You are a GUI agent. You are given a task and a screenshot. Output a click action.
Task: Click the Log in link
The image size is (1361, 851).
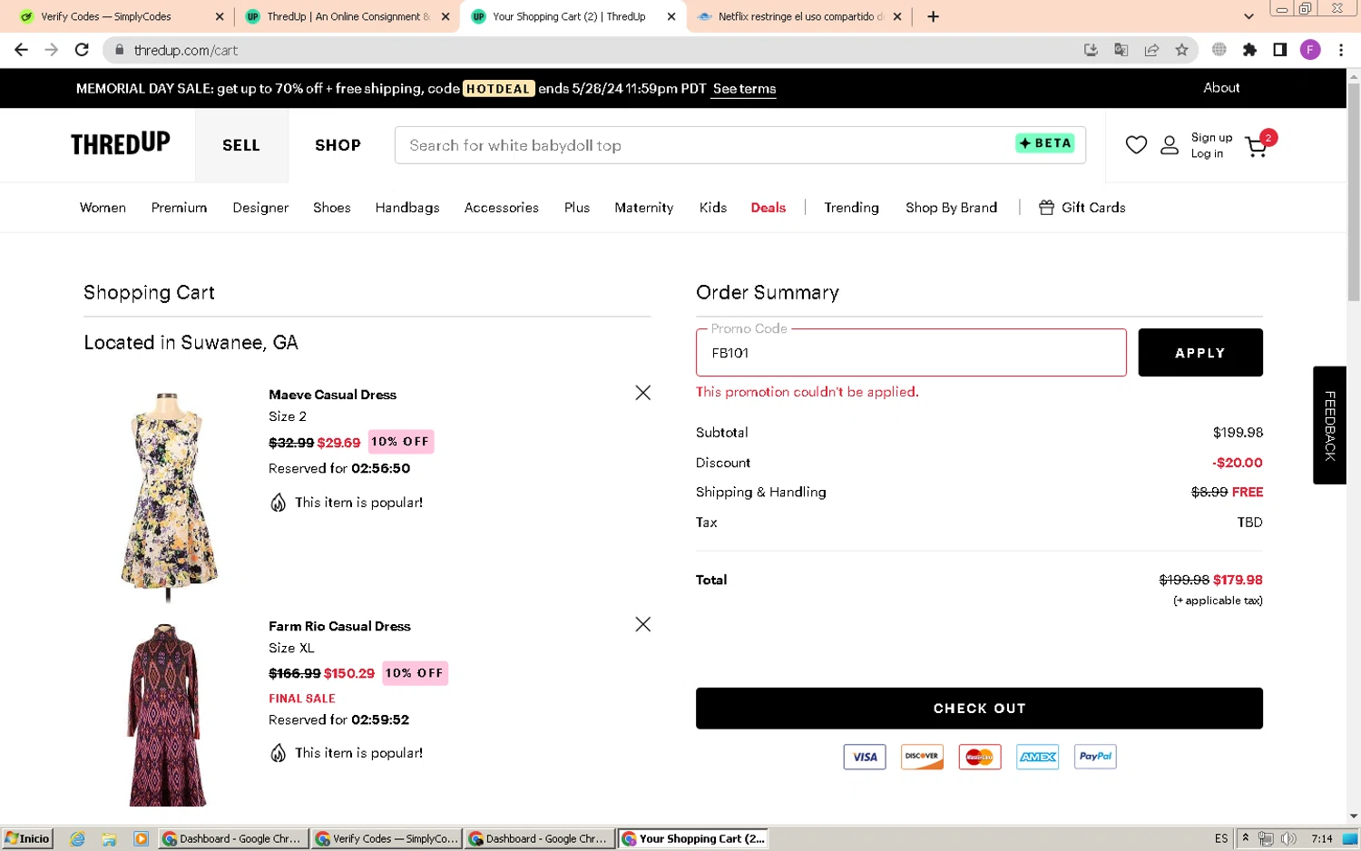[x=1207, y=154]
